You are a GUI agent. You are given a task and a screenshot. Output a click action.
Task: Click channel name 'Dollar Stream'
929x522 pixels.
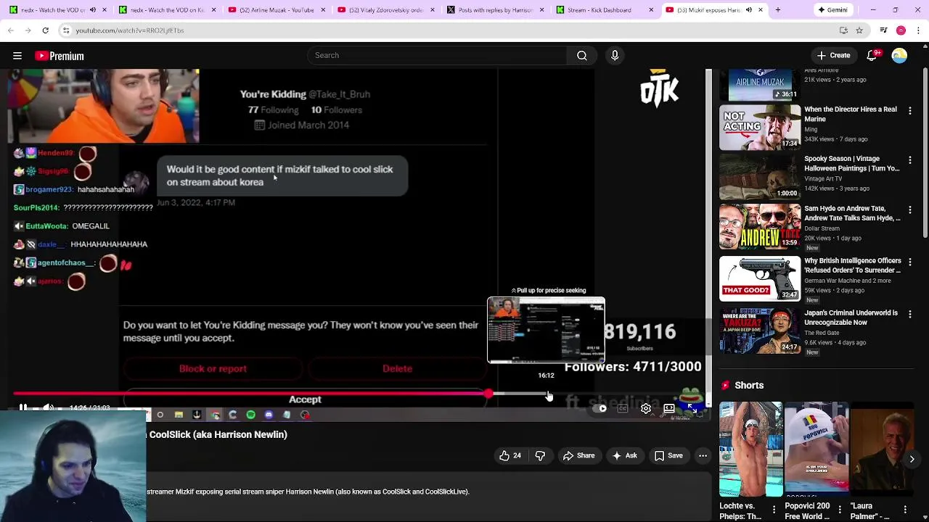(822, 228)
